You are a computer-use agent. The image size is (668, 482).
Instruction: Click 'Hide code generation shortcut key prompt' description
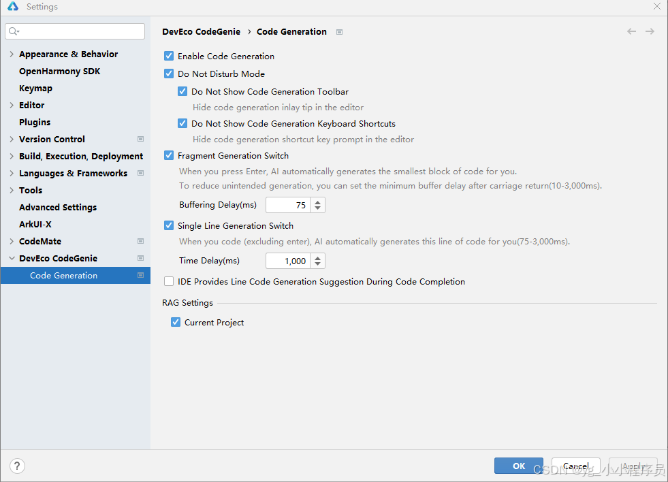pos(303,140)
